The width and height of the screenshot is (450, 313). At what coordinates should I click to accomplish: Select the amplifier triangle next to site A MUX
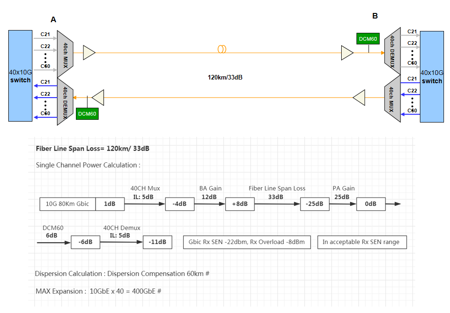tap(88, 53)
